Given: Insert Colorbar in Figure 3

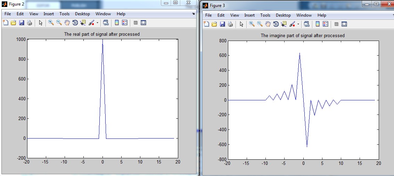Looking at the screenshot, I should 318,24.
